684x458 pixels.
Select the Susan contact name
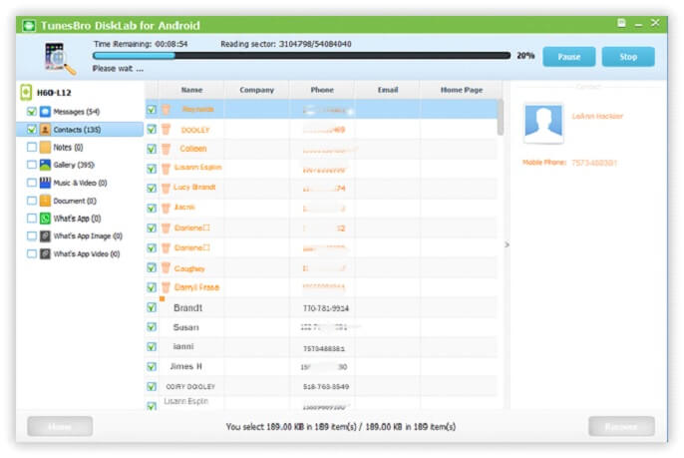[185, 327]
